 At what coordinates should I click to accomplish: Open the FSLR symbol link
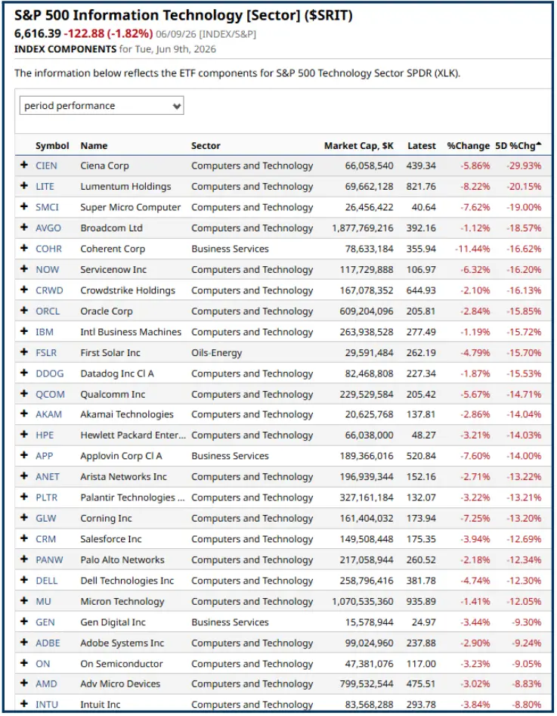(46, 352)
